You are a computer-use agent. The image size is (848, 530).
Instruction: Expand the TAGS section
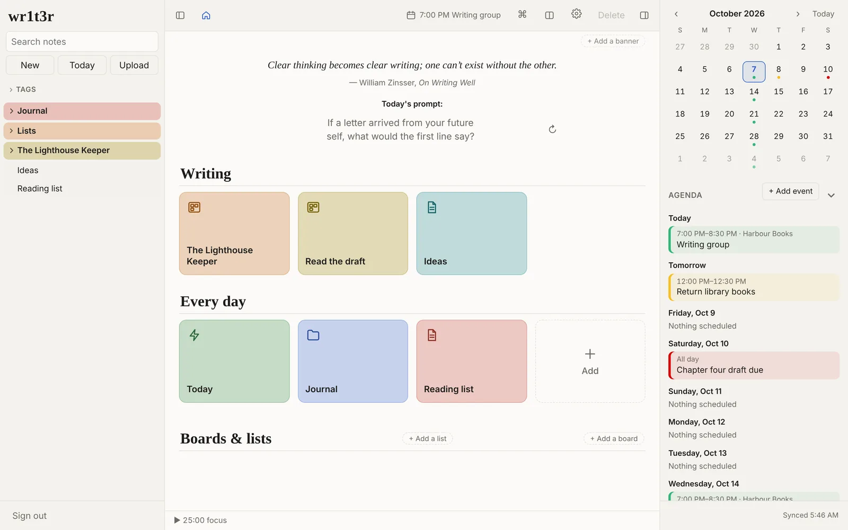(23, 90)
